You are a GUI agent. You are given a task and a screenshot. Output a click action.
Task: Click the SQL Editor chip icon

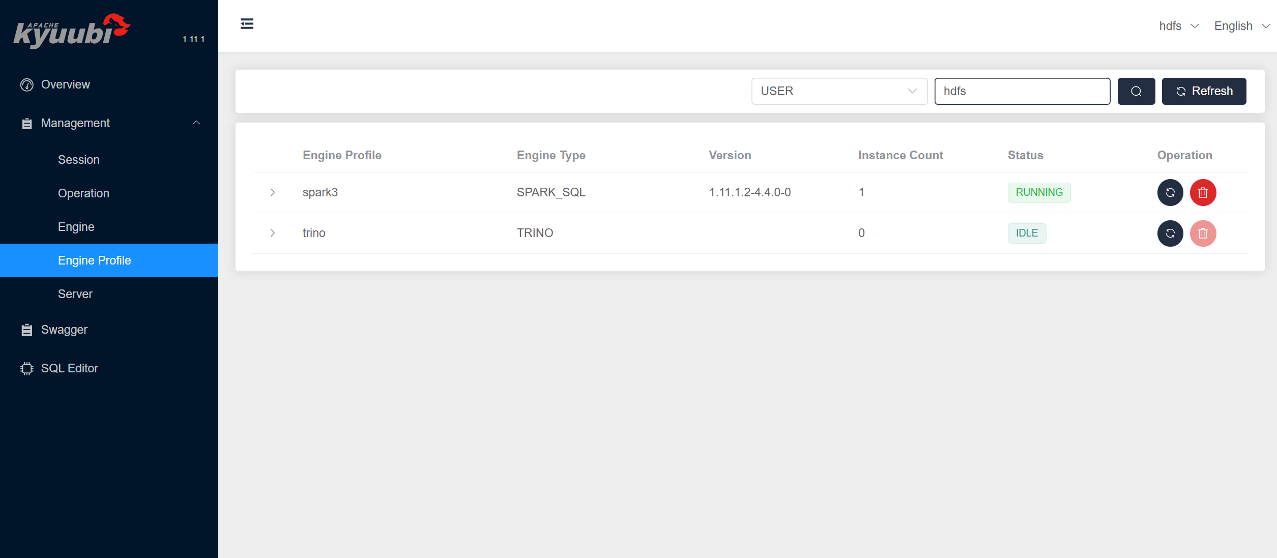(x=27, y=368)
